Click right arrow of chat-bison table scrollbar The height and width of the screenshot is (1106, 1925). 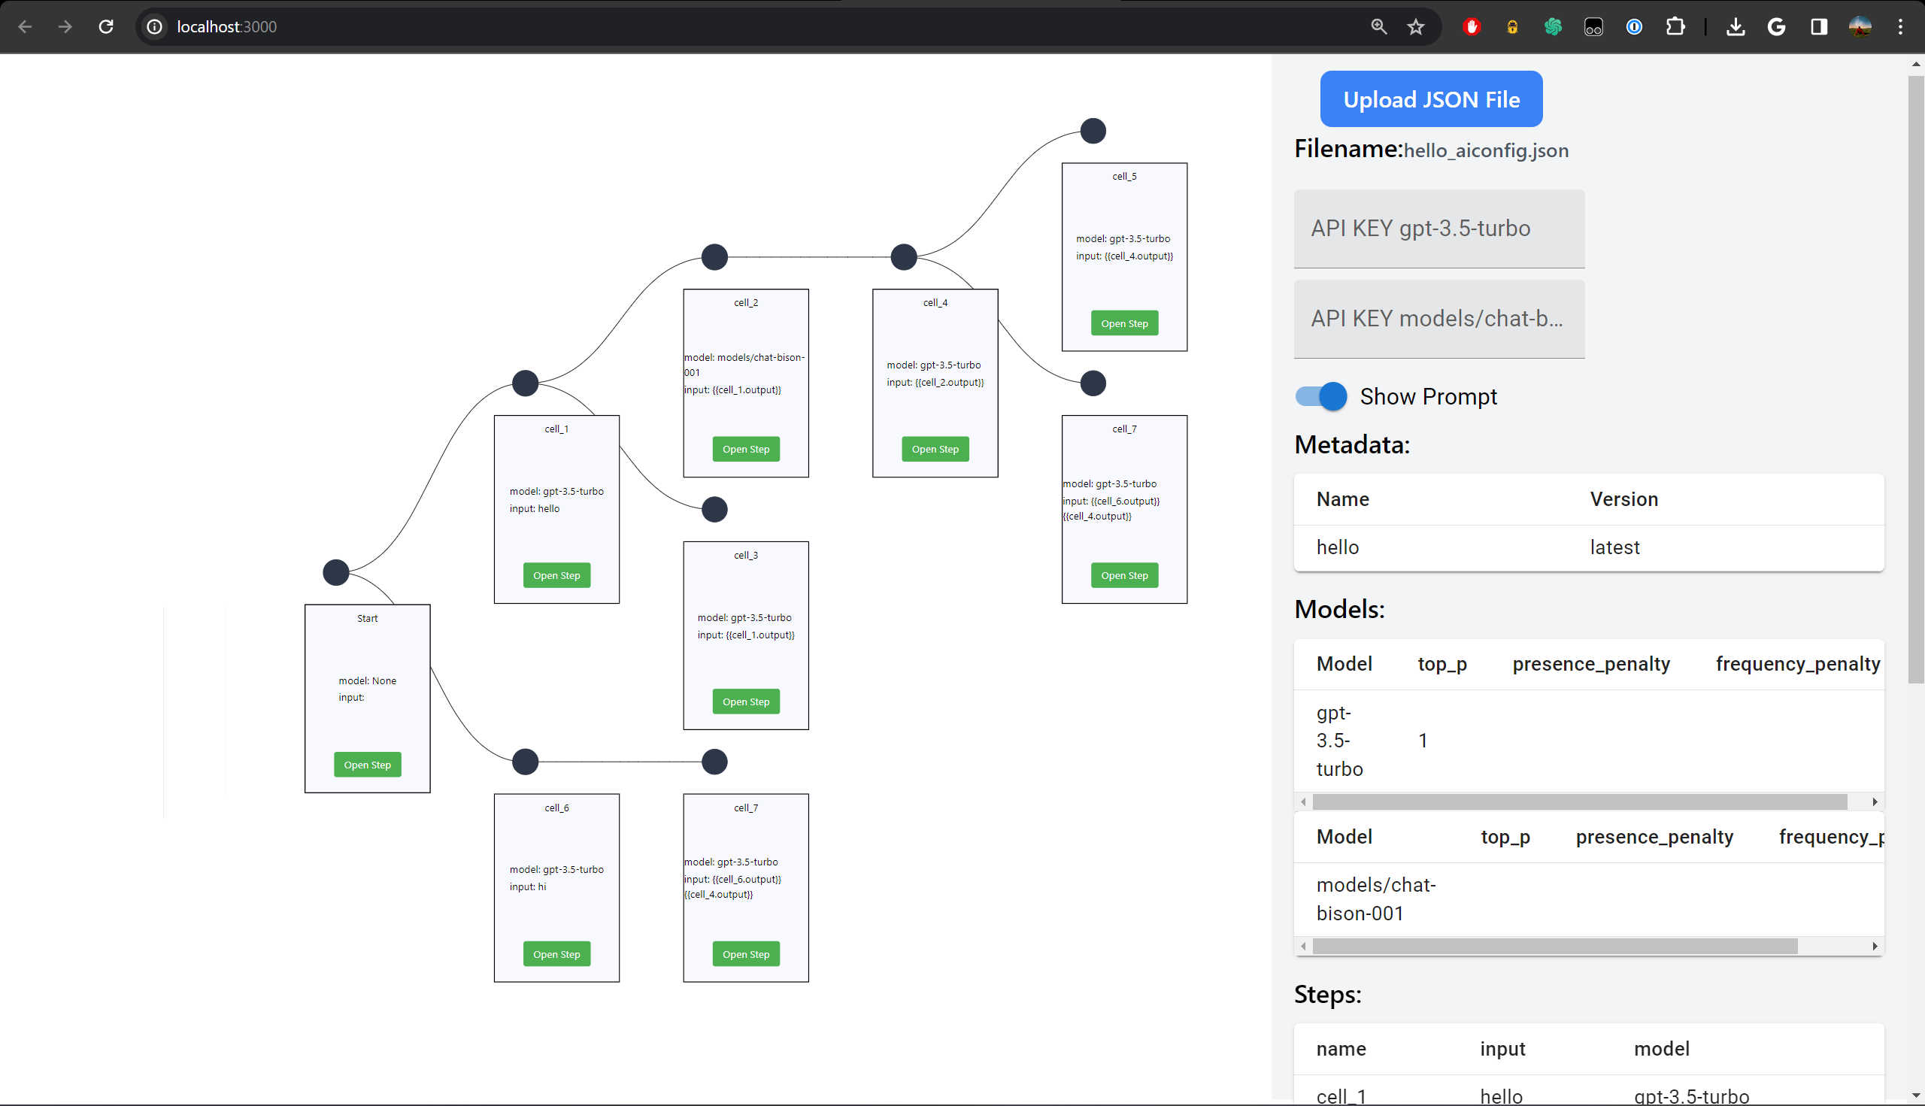[1874, 946]
